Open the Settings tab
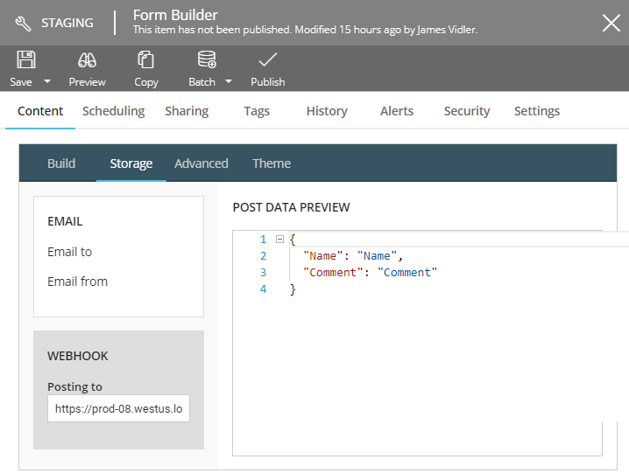 pos(537,111)
